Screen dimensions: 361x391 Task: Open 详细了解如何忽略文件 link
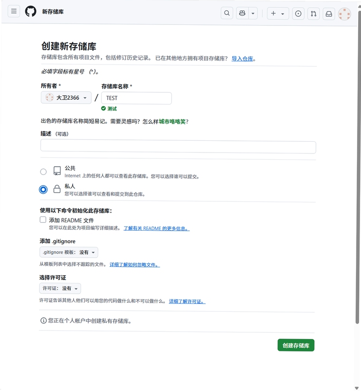(x=135, y=265)
